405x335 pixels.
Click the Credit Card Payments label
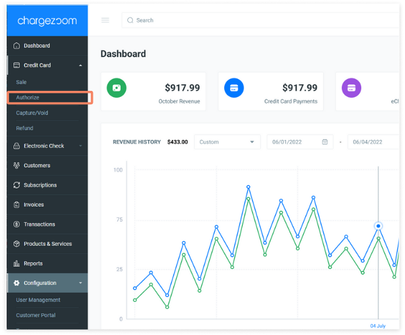click(x=291, y=101)
